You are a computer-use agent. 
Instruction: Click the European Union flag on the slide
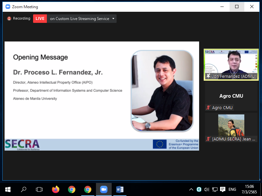coord(159,144)
